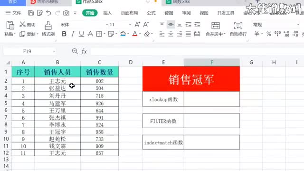Image resolution: width=304 pixels, height=171 pixels.
Task: Toggle Bold formatting
Action: tap(64, 34)
